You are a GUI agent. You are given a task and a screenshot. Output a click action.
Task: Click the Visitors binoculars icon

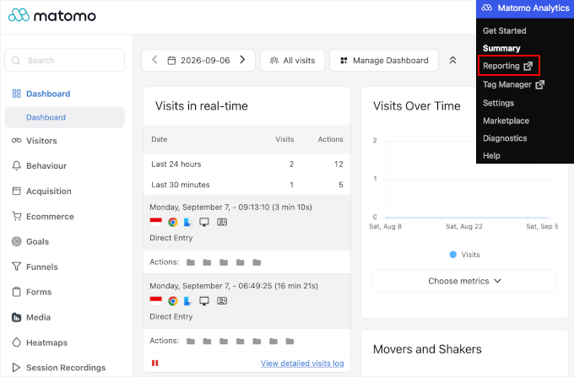(x=17, y=140)
